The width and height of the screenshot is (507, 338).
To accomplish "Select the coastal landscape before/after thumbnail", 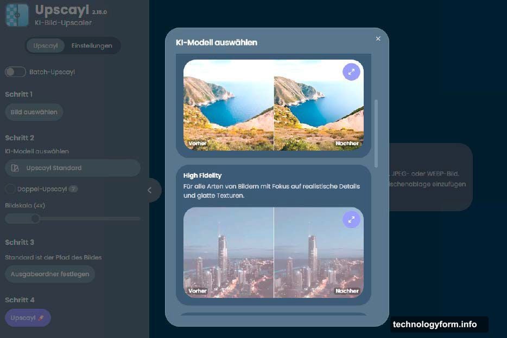I will (x=274, y=105).
